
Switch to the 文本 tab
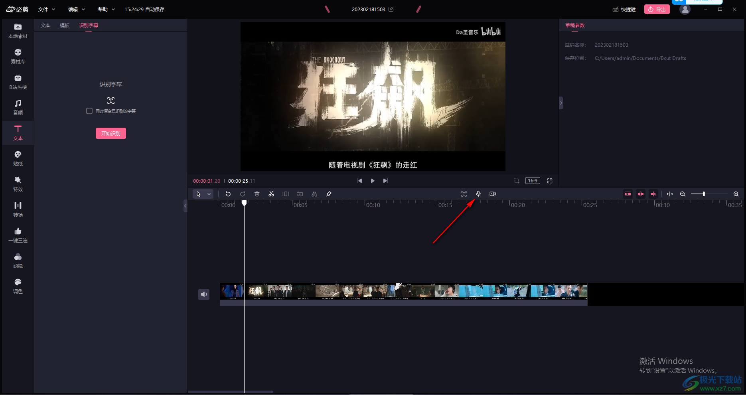(45, 26)
